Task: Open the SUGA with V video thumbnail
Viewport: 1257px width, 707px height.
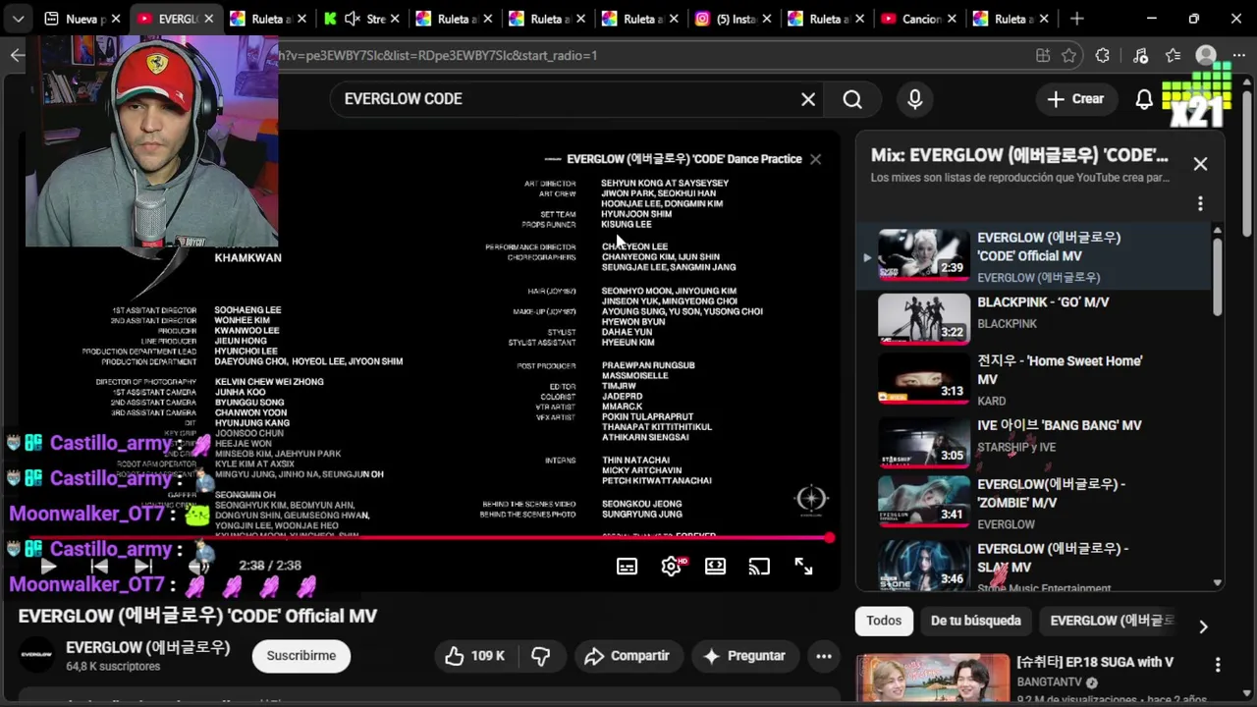Action: point(932,679)
